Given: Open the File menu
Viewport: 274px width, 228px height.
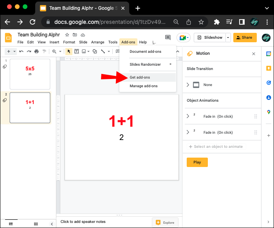Looking at the screenshot, I should [20, 42].
